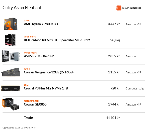Click Amazon MP store for the CPU
The height and width of the screenshot is (131, 147).
click(x=133, y=24)
